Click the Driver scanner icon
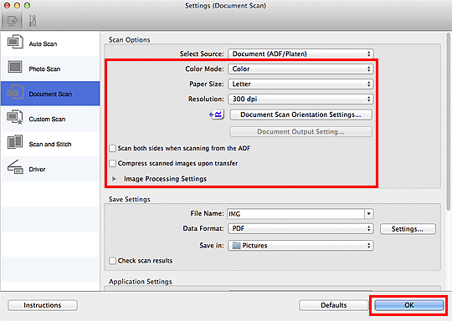This screenshot has height=321, width=452. (x=15, y=167)
